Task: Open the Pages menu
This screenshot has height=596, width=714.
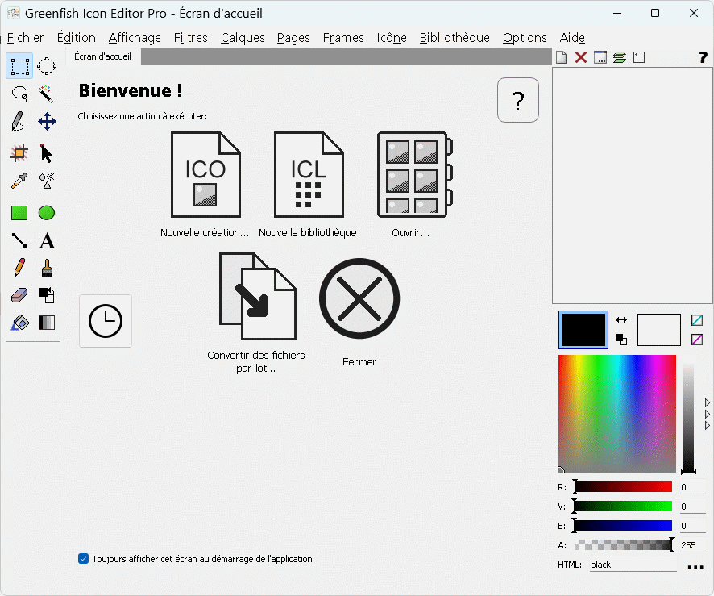Action: point(293,37)
